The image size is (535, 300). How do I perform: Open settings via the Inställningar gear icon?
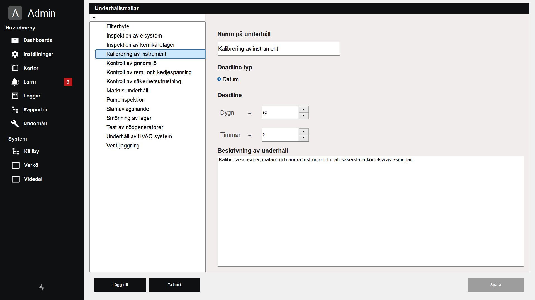pos(15,54)
